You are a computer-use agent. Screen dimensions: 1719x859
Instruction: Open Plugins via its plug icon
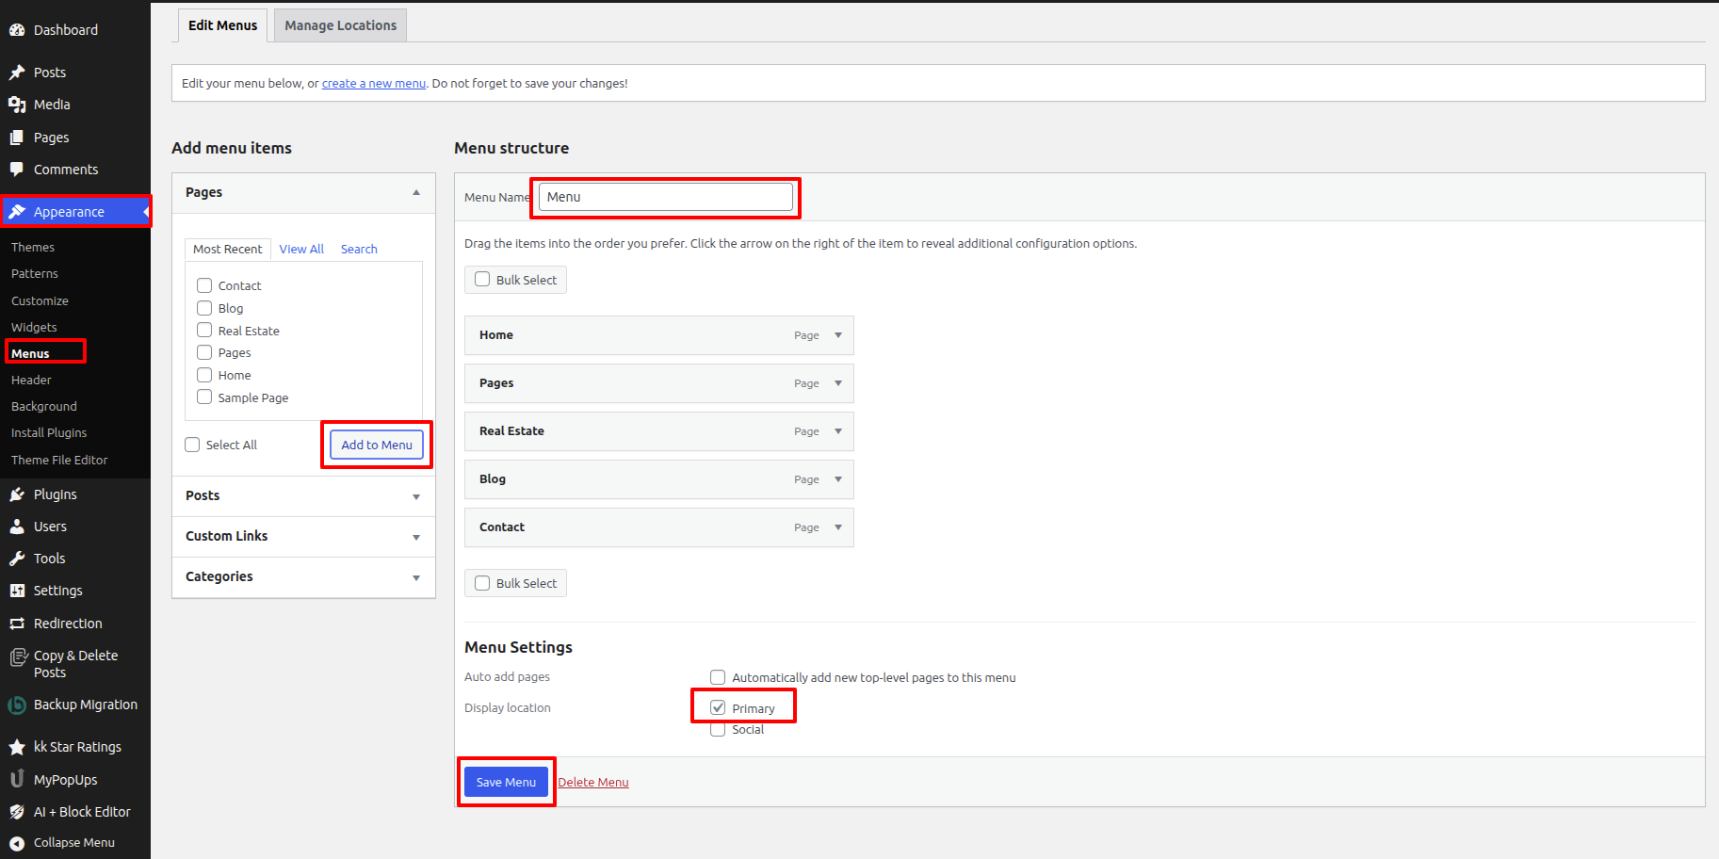(x=17, y=494)
